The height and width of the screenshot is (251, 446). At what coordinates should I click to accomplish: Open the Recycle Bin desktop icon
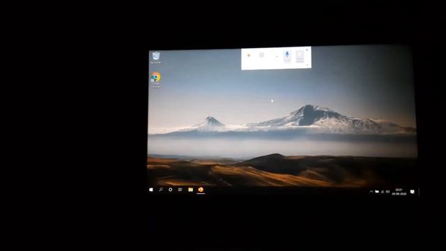coord(156,57)
